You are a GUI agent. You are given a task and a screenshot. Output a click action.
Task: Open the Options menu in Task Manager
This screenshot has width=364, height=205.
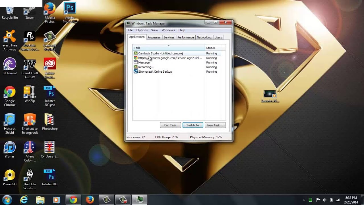[x=142, y=30]
